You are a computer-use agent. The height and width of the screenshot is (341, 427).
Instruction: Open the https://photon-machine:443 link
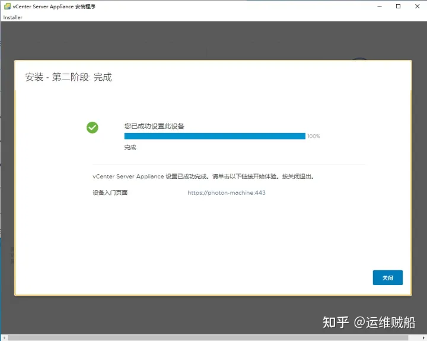[226, 193]
